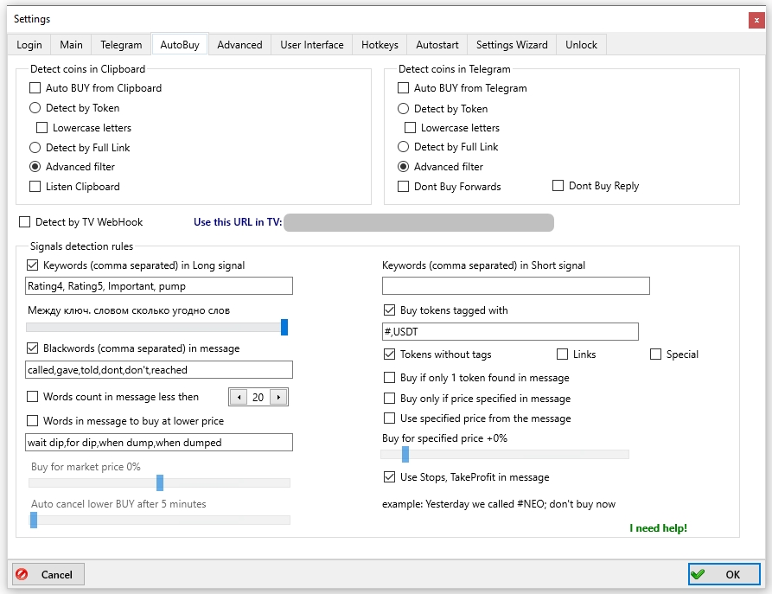Edit the #,USDT tags field
The width and height of the screenshot is (772, 594).
tap(511, 332)
